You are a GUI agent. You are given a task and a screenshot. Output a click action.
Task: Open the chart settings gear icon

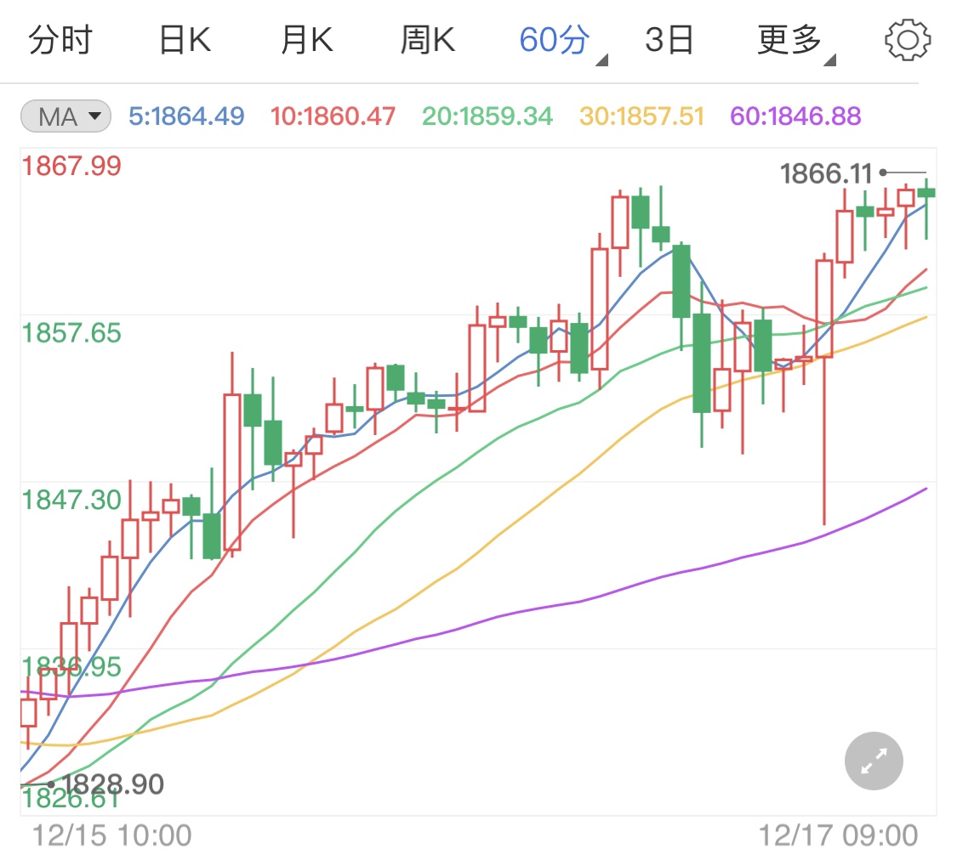click(x=907, y=38)
